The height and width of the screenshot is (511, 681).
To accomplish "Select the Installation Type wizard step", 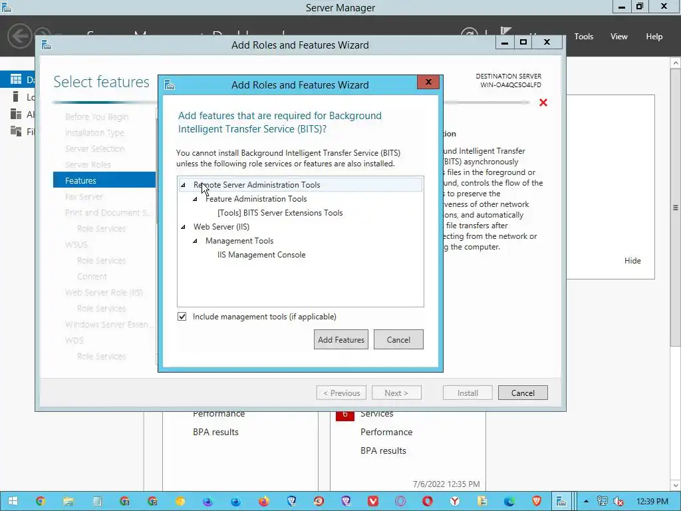I will [x=94, y=132].
